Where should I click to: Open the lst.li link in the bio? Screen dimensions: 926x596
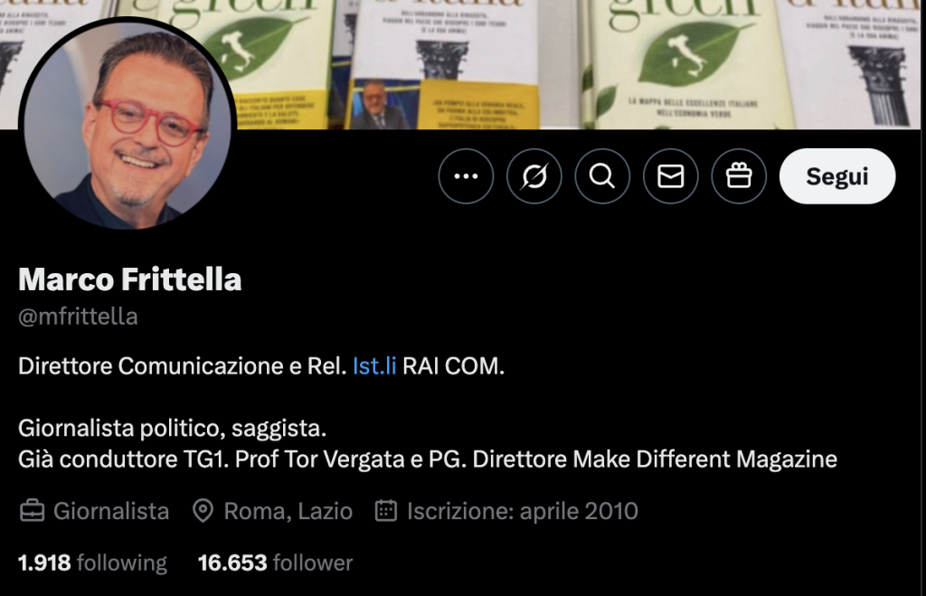click(x=373, y=366)
